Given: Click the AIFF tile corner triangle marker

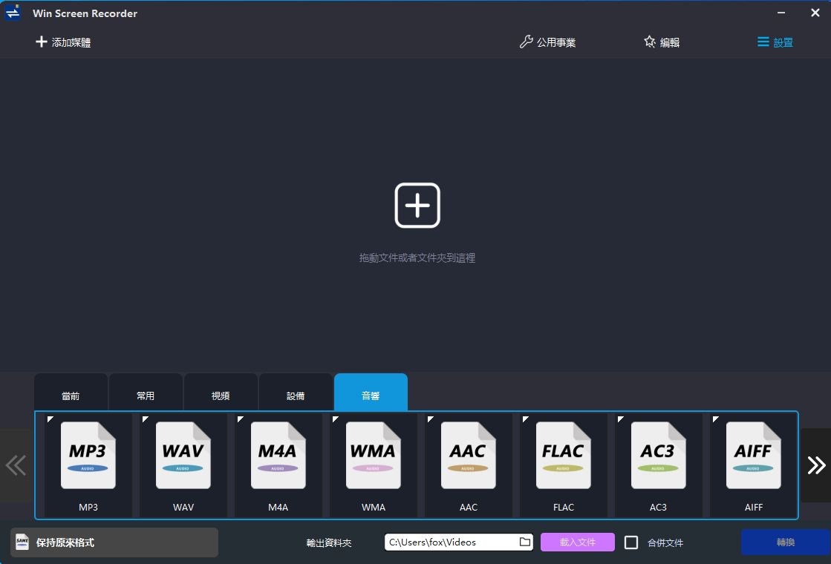Looking at the screenshot, I should pyautogui.click(x=715, y=419).
